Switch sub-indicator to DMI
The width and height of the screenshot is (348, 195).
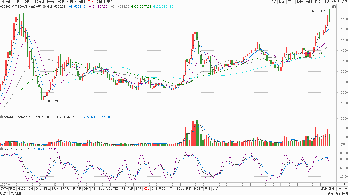(x=31, y=189)
